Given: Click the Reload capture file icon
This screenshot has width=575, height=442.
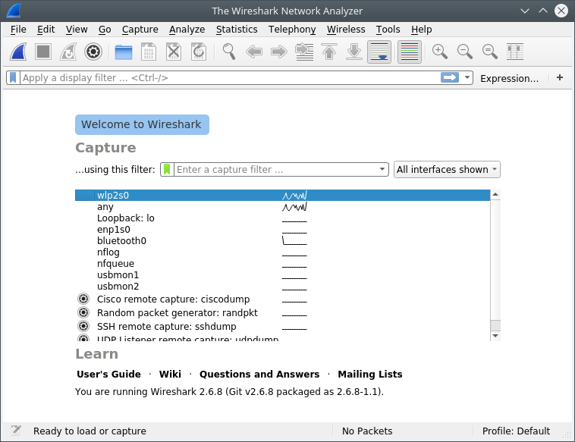Looking at the screenshot, I should coord(199,52).
